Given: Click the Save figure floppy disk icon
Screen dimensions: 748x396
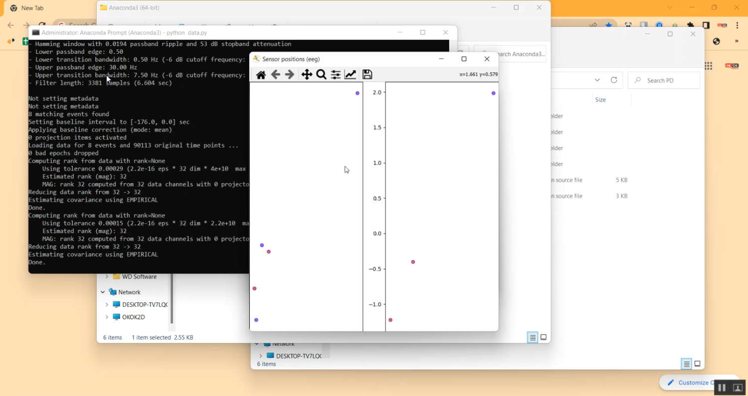Looking at the screenshot, I should coord(368,75).
